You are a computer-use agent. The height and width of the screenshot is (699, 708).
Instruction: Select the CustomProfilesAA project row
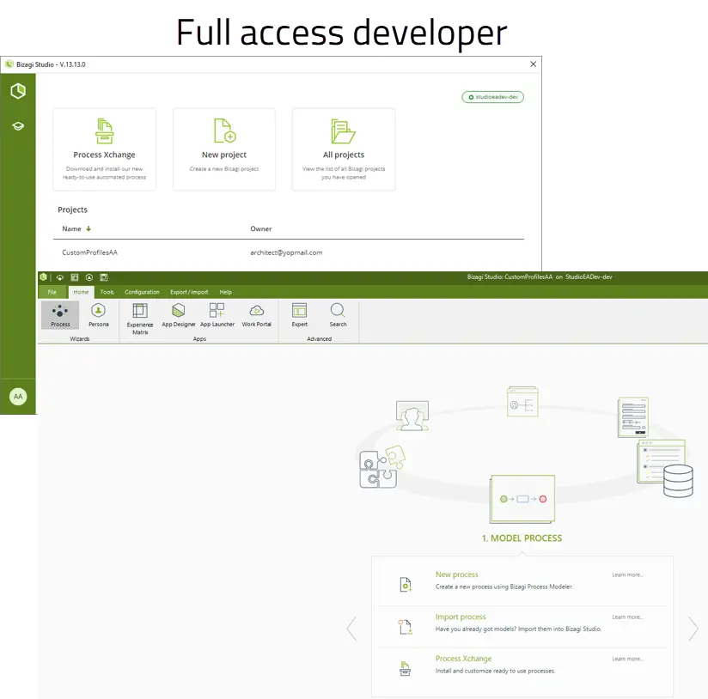point(289,252)
